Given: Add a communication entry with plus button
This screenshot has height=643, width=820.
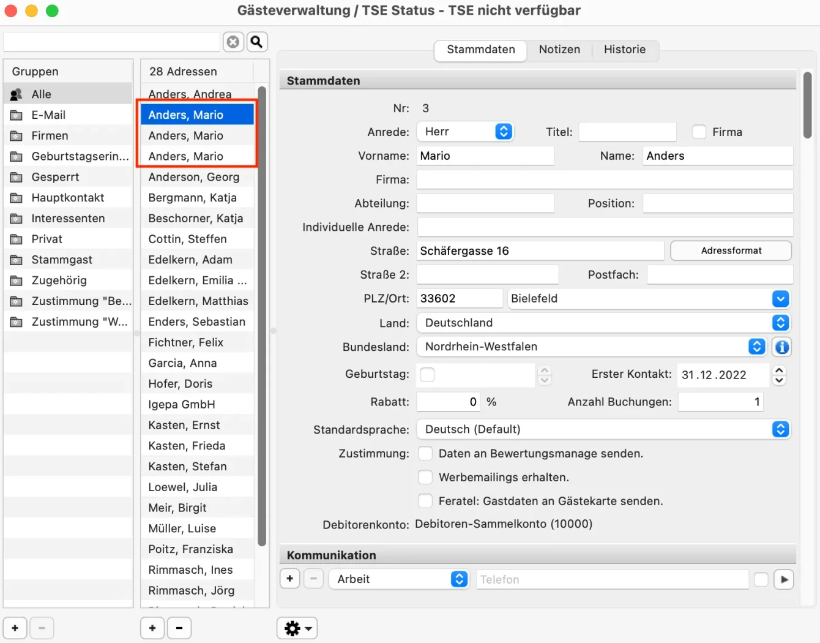Looking at the screenshot, I should 290,579.
